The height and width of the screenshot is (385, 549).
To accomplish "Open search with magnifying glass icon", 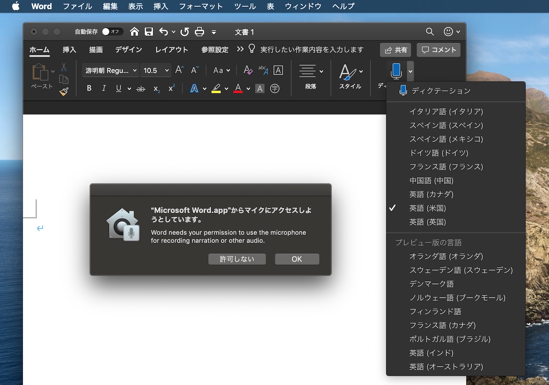I will (430, 31).
